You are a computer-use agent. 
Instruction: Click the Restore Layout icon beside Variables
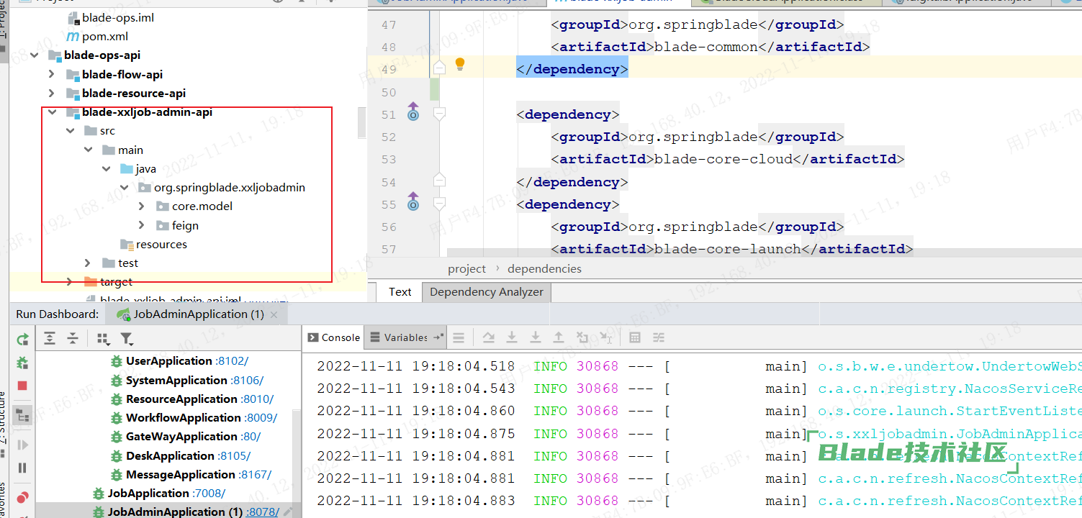point(439,337)
